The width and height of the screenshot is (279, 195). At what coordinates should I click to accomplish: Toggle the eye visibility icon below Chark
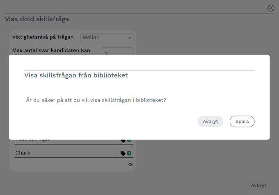pyautogui.click(x=130, y=164)
